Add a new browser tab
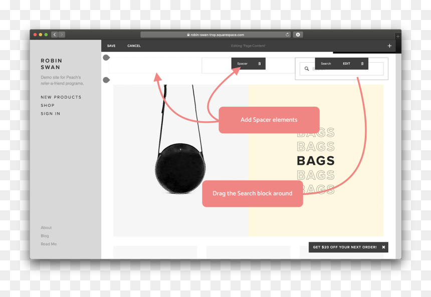Viewport: 431px width, 297px height. (398, 36)
